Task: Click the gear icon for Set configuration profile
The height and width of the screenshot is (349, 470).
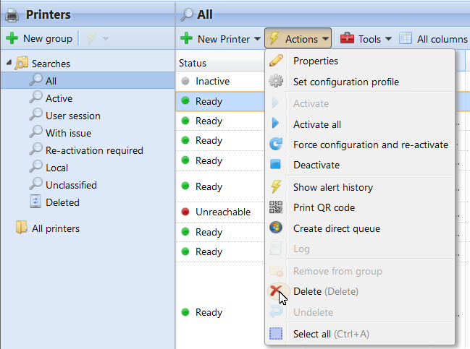Action: (x=276, y=82)
